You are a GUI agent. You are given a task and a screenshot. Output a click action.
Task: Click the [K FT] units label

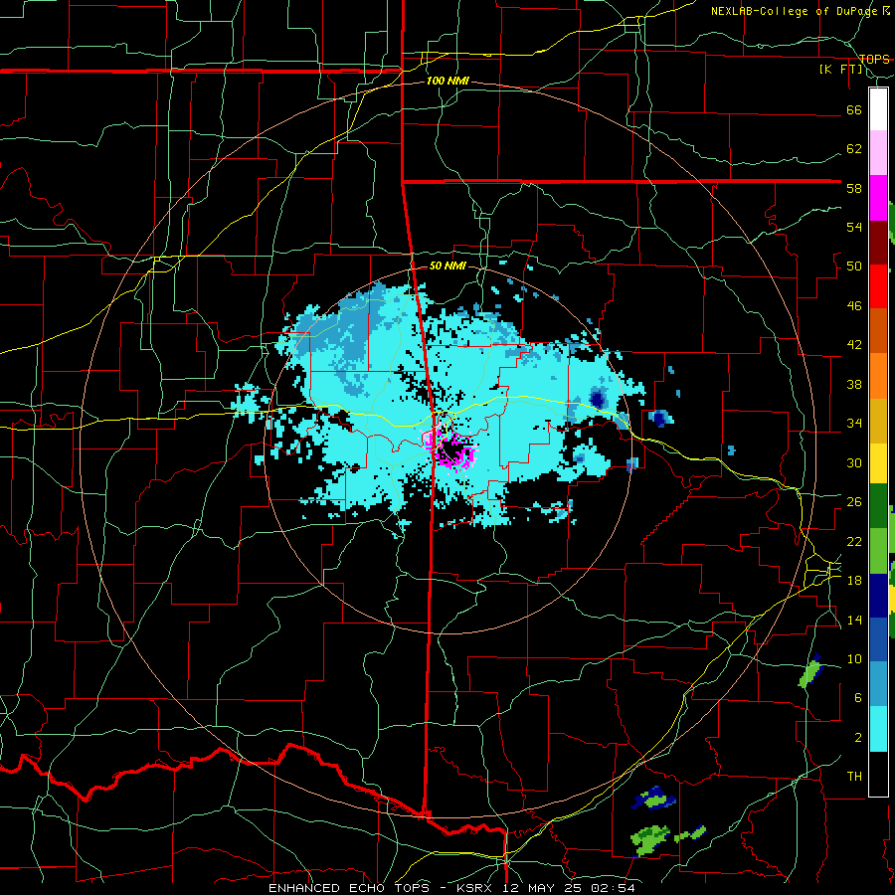click(840, 69)
